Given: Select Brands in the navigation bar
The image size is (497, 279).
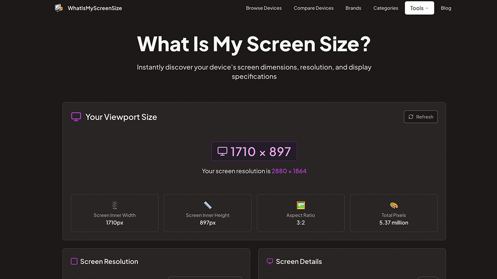Looking at the screenshot, I should tap(353, 8).
